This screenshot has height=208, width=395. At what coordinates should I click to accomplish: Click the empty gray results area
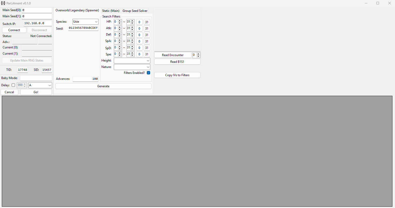point(197,151)
